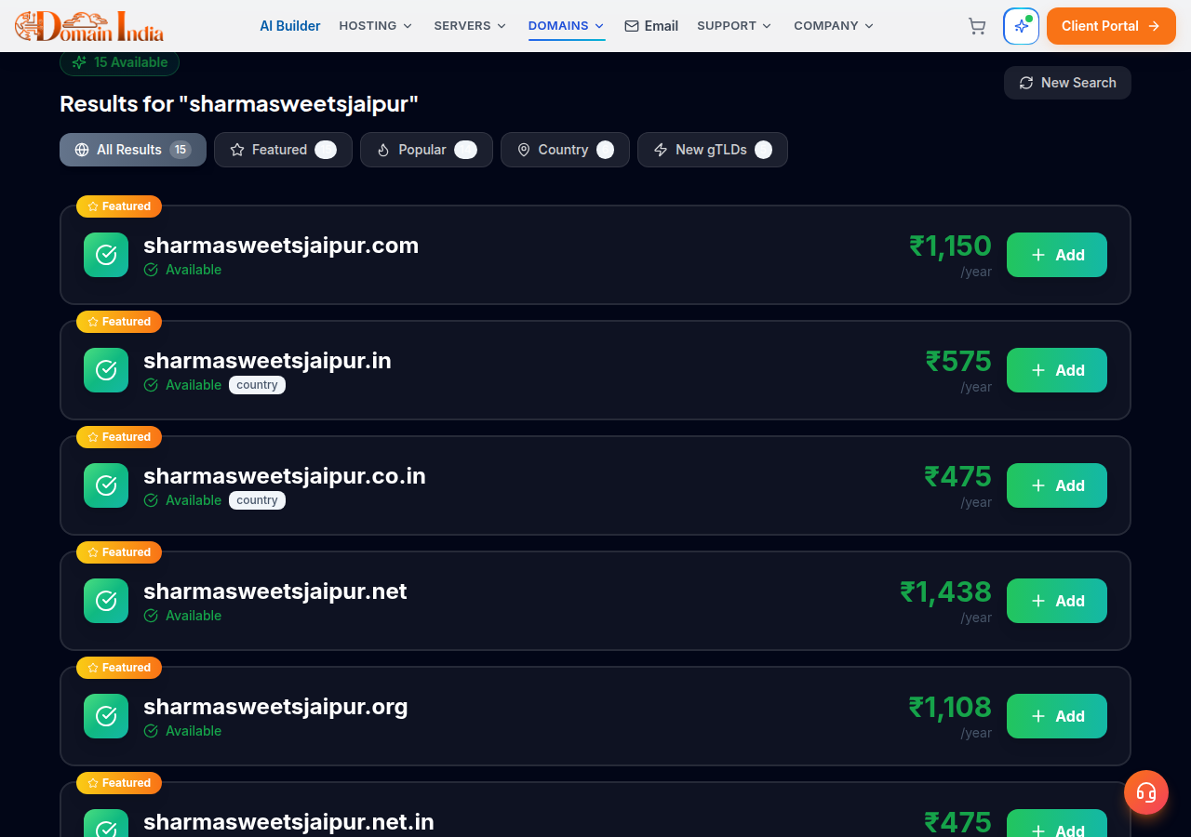Add sharmasweetsjaipur.net to cart
This screenshot has width=1191, height=837.
(x=1057, y=601)
